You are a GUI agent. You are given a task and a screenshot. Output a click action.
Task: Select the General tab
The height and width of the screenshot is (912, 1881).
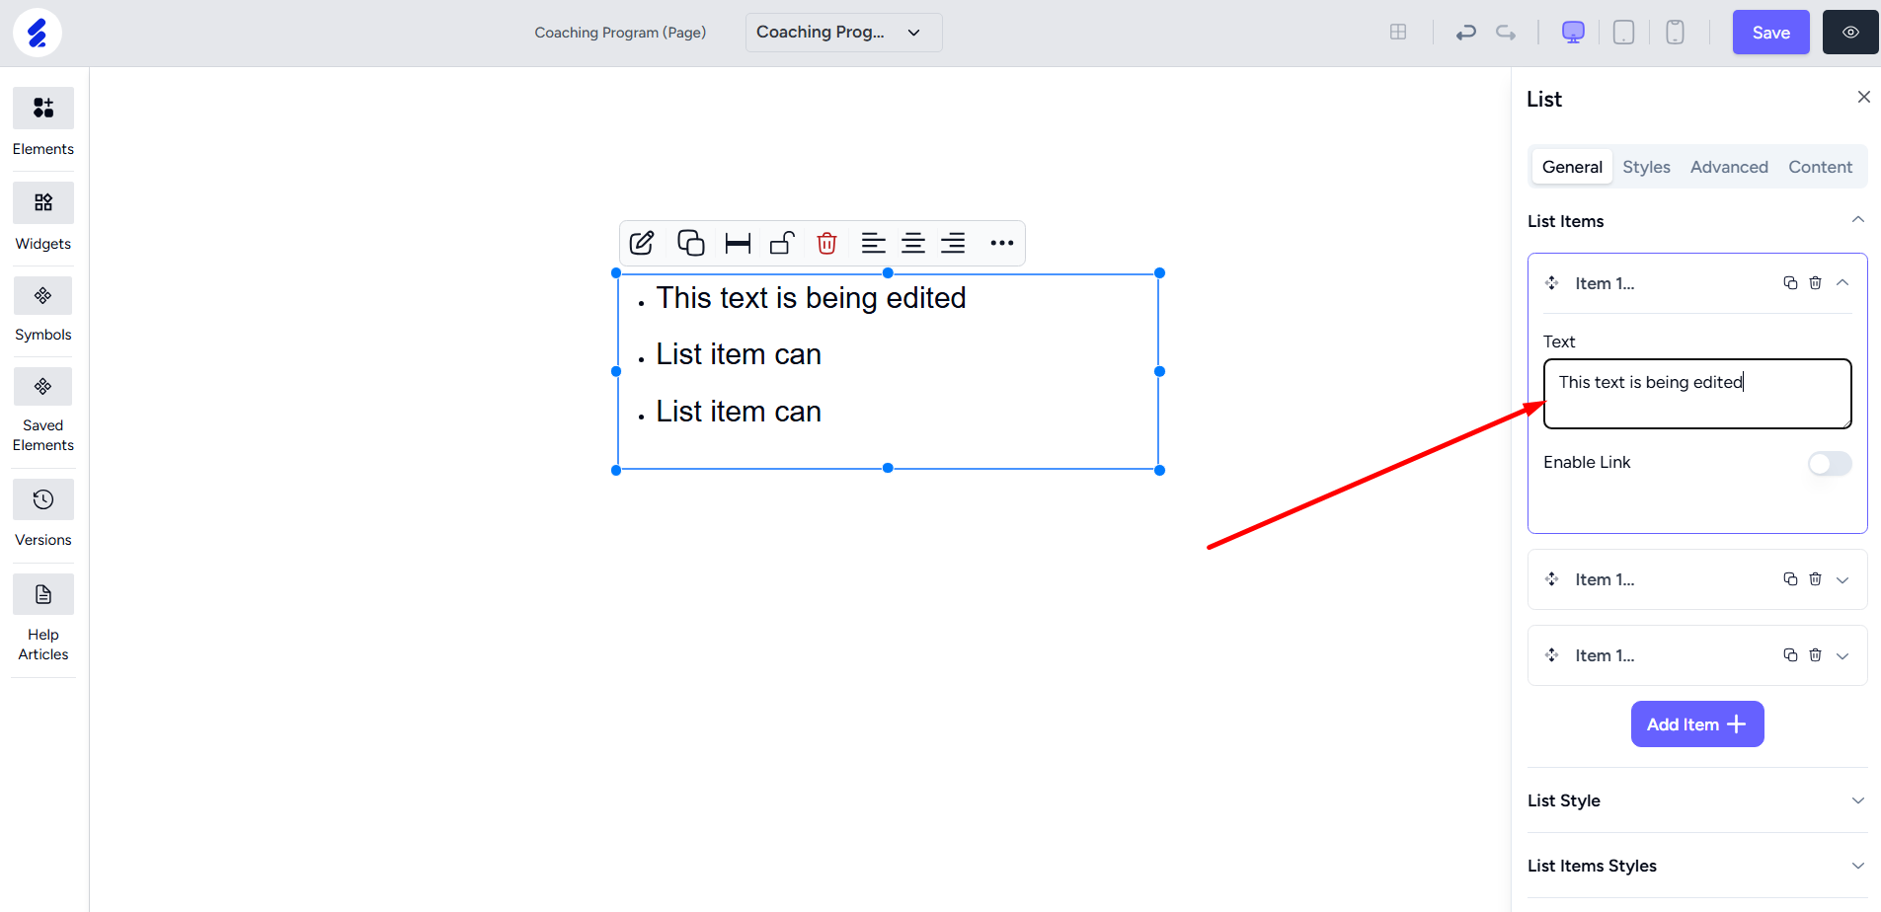pyautogui.click(x=1572, y=167)
